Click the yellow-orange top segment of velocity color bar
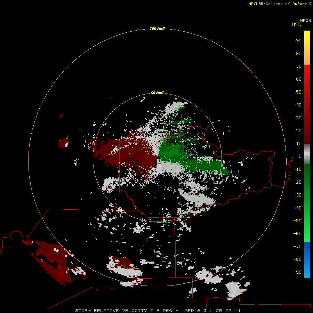313x313 pixels. [307, 48]
